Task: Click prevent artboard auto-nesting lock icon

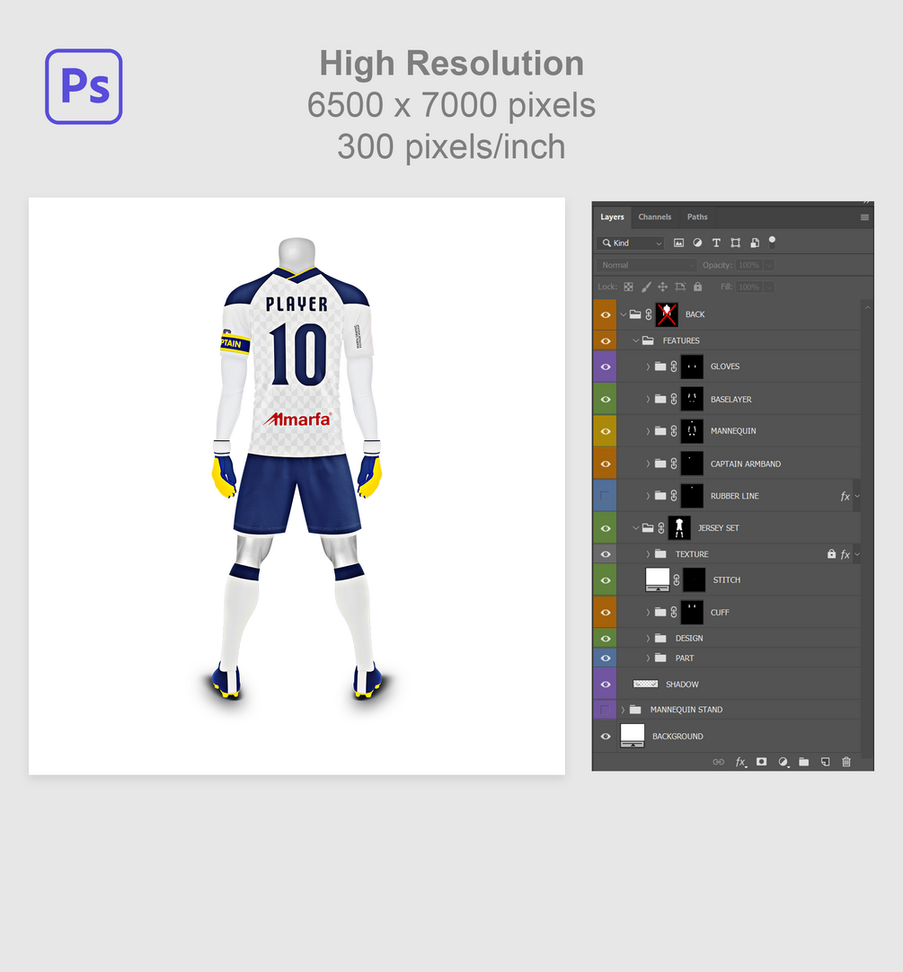Action: point(680,287)
